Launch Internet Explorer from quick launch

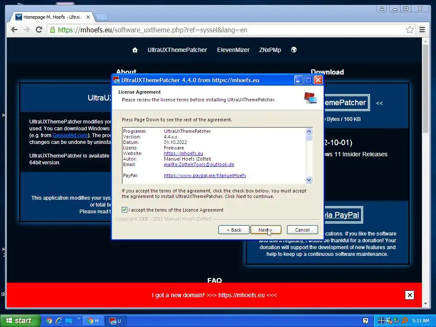(x=59, y=321)
